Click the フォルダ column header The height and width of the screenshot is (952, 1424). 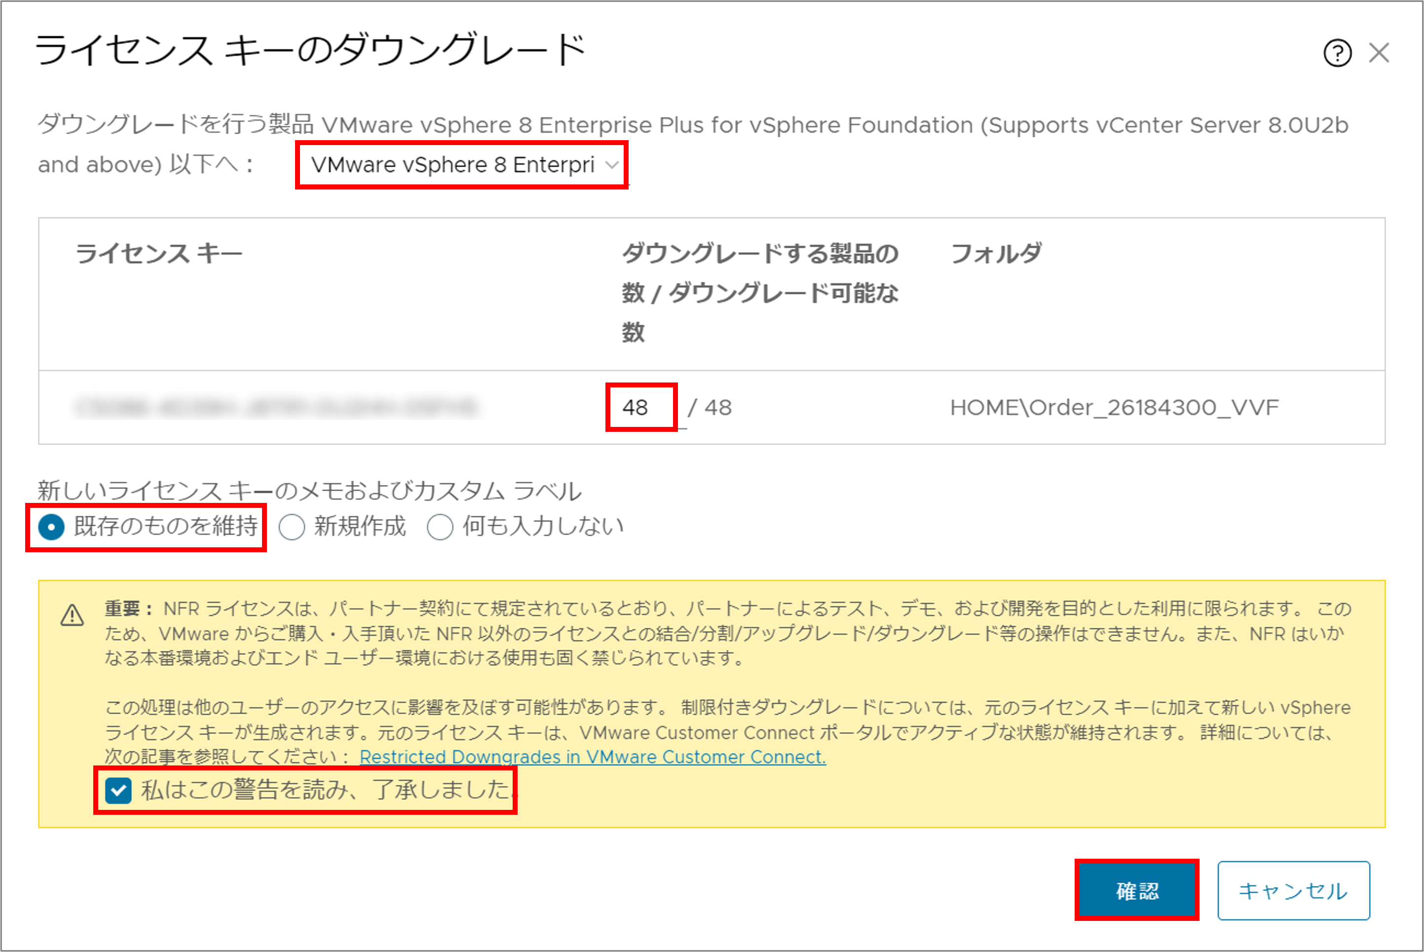click(997, 254)
